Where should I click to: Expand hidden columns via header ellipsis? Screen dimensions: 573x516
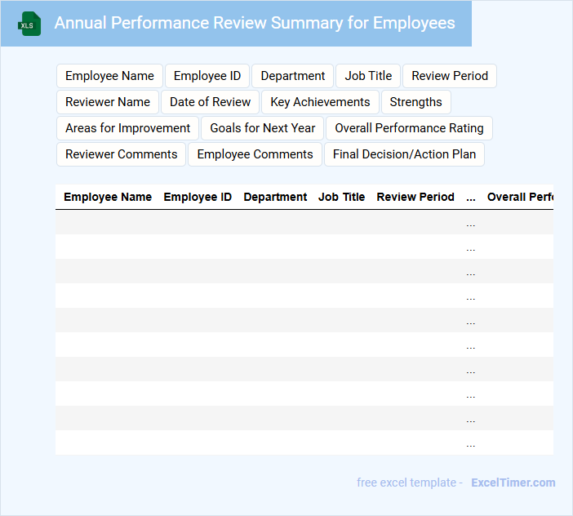click(471, 197)
